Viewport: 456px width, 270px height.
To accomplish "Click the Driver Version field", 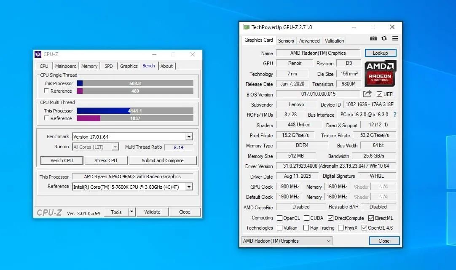I will pos(336,166).
